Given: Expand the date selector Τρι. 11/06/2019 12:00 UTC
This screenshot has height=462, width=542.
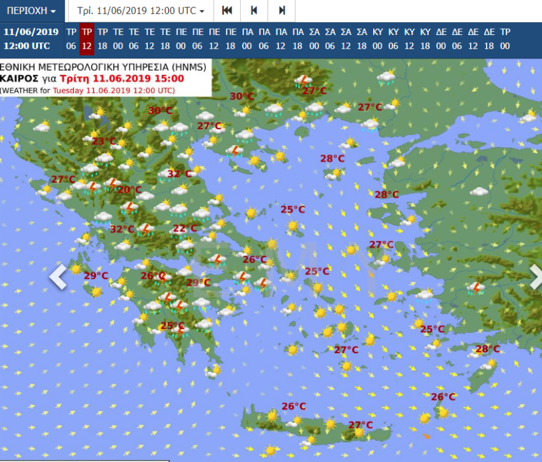Looking at the screenshot, I should pyautogui.click(x=140, y=11).
